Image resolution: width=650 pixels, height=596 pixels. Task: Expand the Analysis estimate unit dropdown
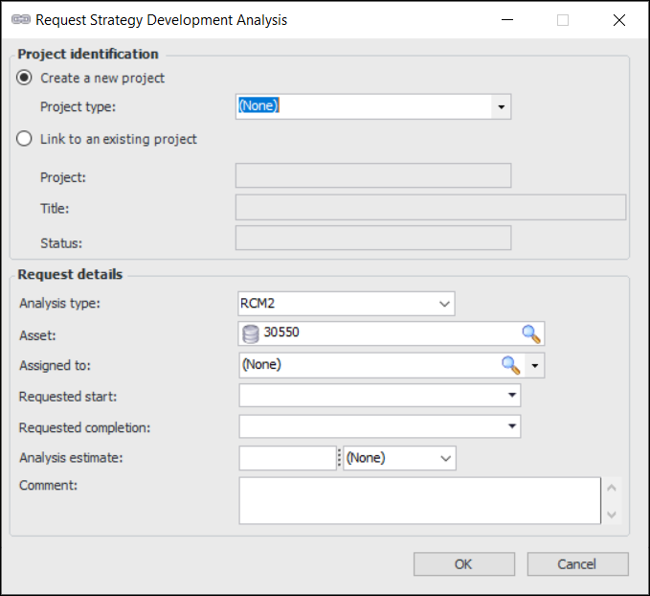pyautogui.click(x=445, y=458)
